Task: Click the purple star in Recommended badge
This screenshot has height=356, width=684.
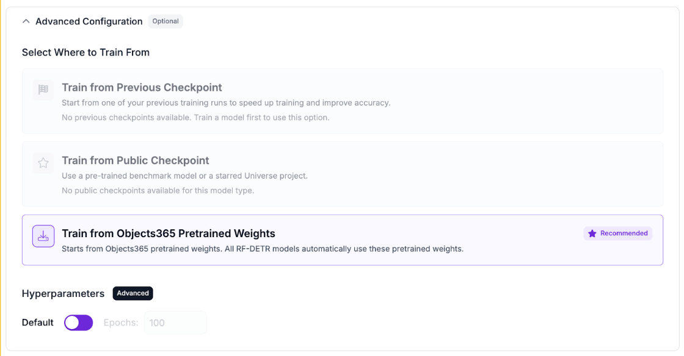Action: pos(592,233)
